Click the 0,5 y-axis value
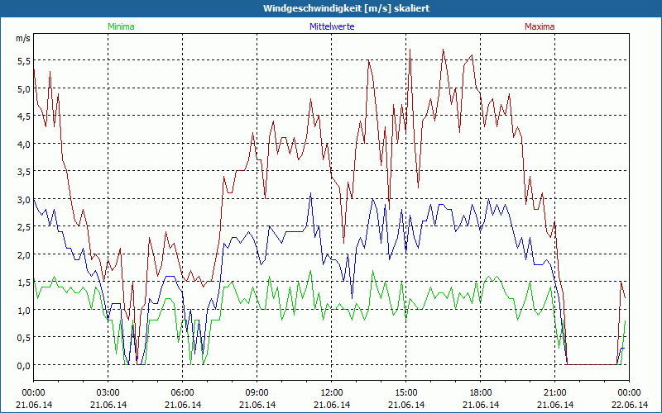Screen dimensions: 662x413 [x=24, y=338]
